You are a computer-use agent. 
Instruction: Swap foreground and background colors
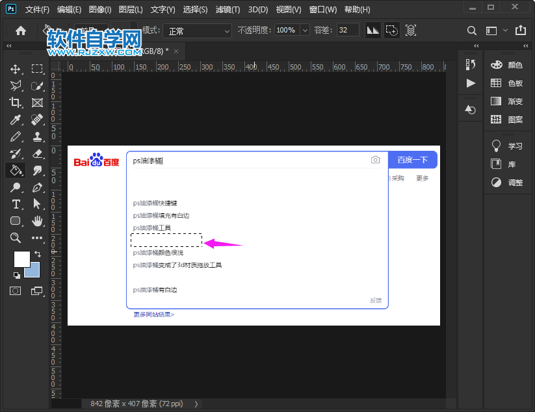(37, 254)
